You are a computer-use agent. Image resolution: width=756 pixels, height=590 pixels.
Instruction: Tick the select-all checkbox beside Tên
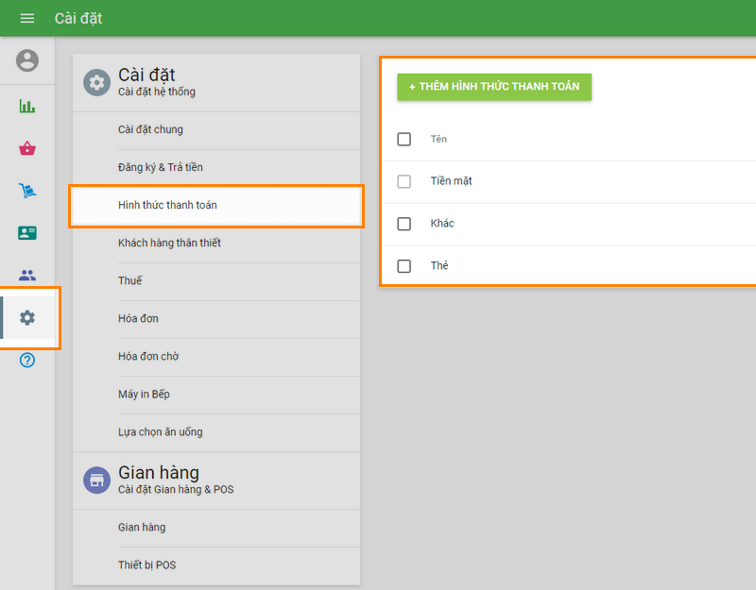[404, 139]
